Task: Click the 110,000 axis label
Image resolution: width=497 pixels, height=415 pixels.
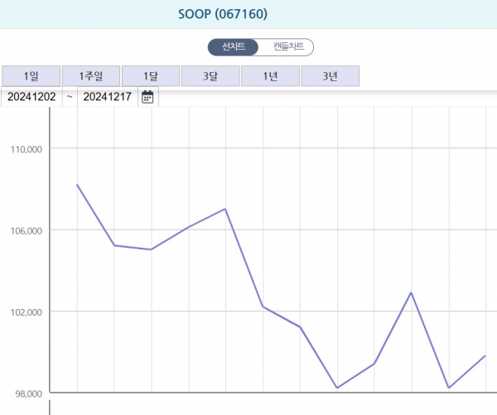Action: coord(27,149)
